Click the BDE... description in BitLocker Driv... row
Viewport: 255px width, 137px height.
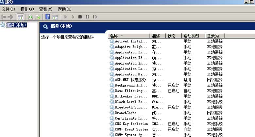[x=157, y=96]
